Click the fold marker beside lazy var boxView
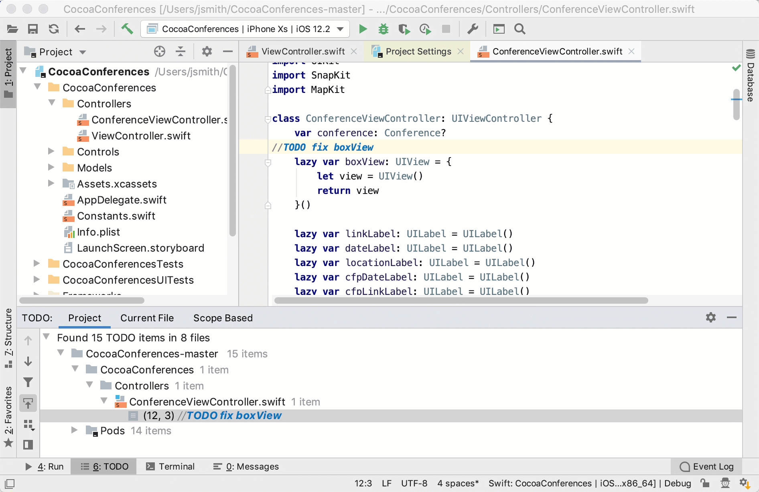Image resolution: width=759 pixels, height=492 pixels. (268, 163)
